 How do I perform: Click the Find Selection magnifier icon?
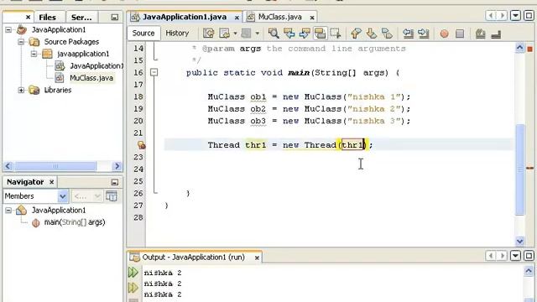tap(274, 34)
